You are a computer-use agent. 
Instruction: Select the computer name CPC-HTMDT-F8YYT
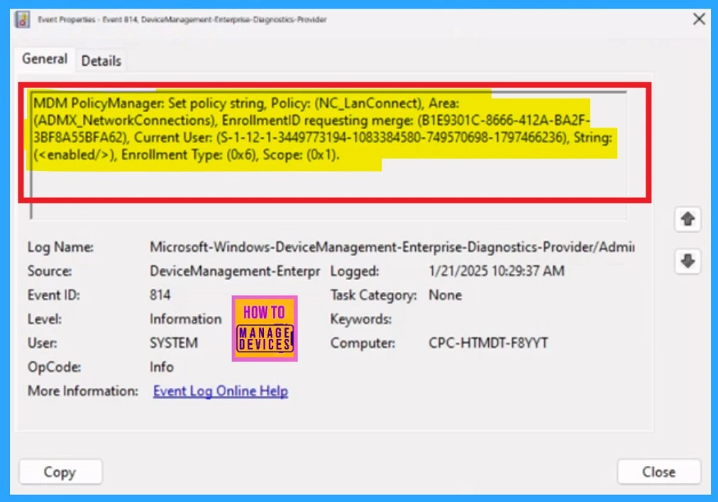coord(488,342)
